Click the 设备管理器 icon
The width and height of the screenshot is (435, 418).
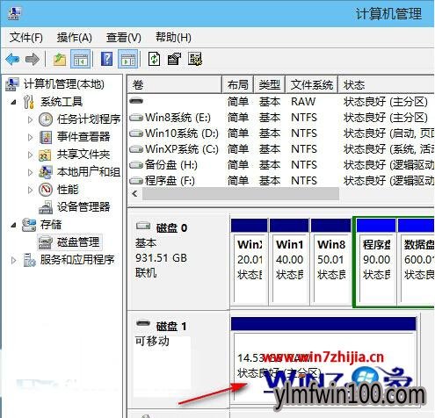[46, 207]
